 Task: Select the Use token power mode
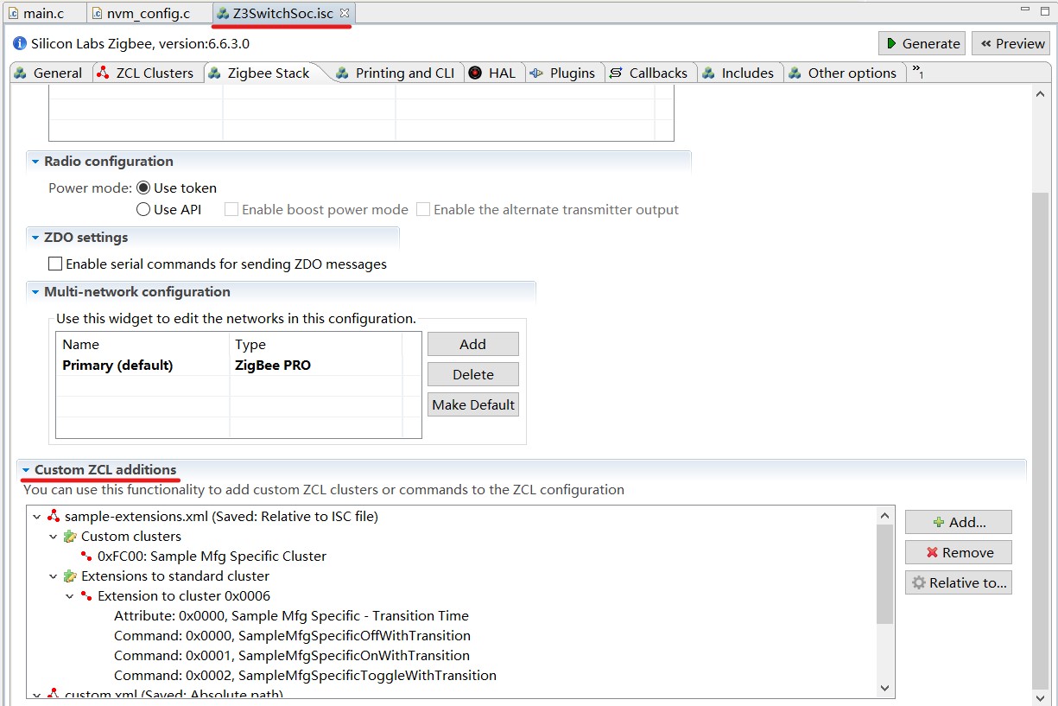point(143,188)
